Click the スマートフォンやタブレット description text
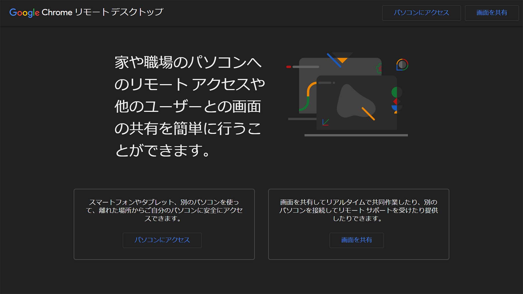This screenshot has width=523, height=294. pyautogui.click(x=164, y=210)
